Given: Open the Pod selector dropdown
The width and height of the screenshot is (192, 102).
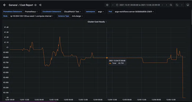Looking at the screenshot, I should (x=134, y=12).
